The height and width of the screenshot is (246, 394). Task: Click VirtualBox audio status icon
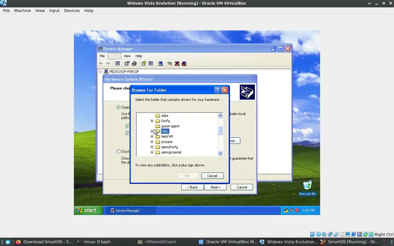[x=324, y=234]
